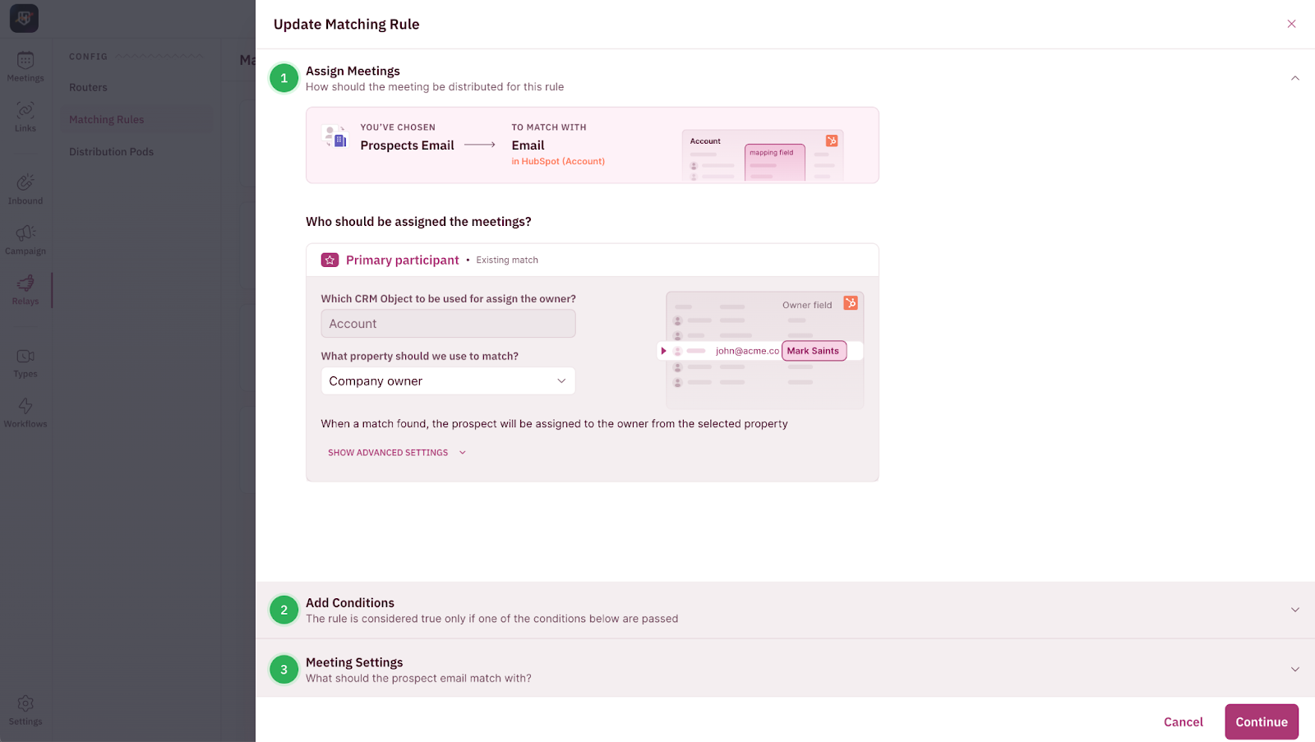
Task: Click the app logo at top-left
Action: click(24, 18)
